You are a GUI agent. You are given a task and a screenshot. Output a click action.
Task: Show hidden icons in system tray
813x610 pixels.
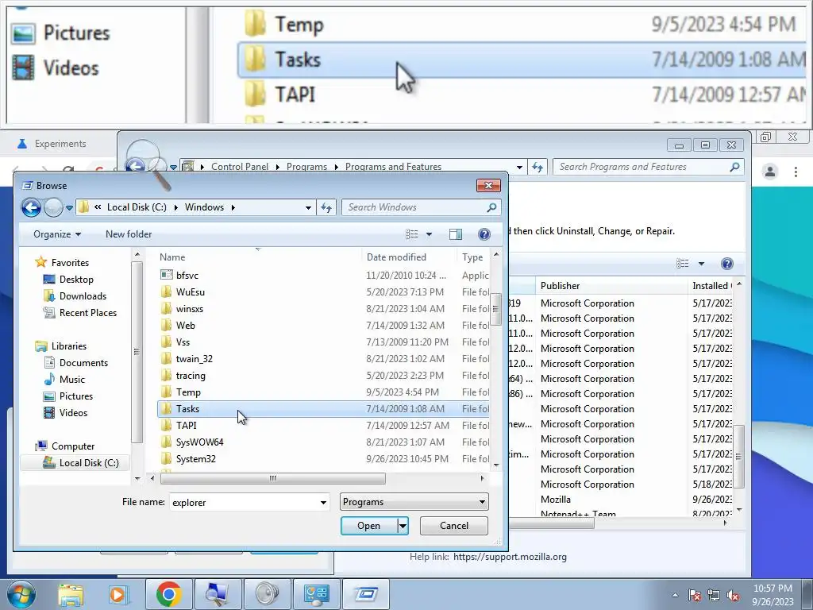pyautogui.click(x=675, y=596)
